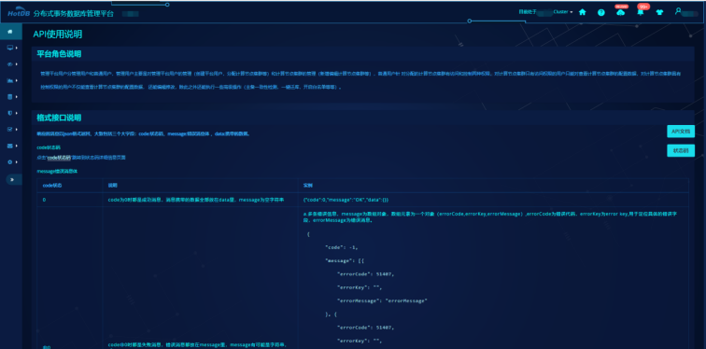Go to home via top bar house icon
The height and width of the screenshot is (349, 706).
pyautogui.click(x=582, y=12)
